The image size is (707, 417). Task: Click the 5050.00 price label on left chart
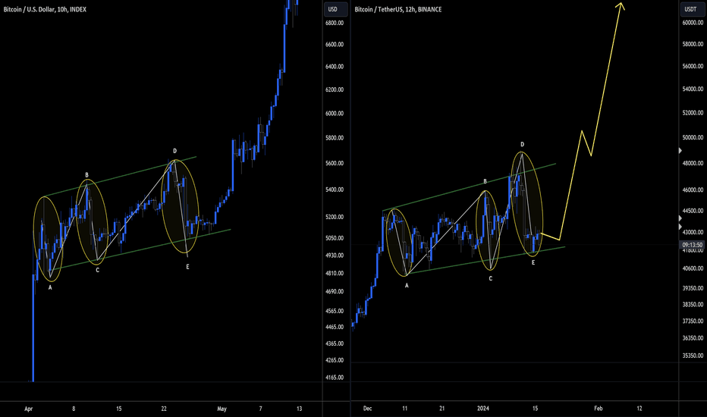click(335, 238)
